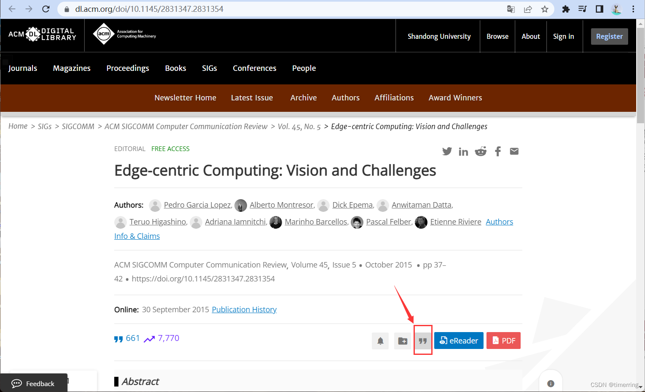Open citation export quote icon
The image size is (645, 392).
423,341
